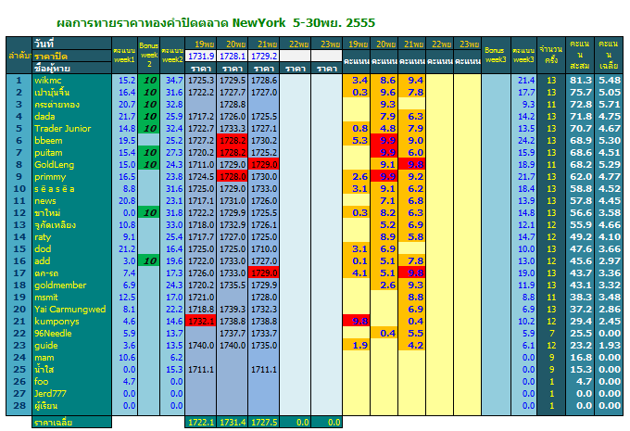
Task: Click the empty 22พย closing price cell
Action: pos(295,56)
